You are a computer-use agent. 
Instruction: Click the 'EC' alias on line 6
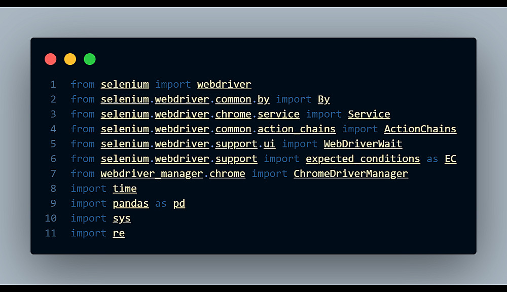(450, 159)
